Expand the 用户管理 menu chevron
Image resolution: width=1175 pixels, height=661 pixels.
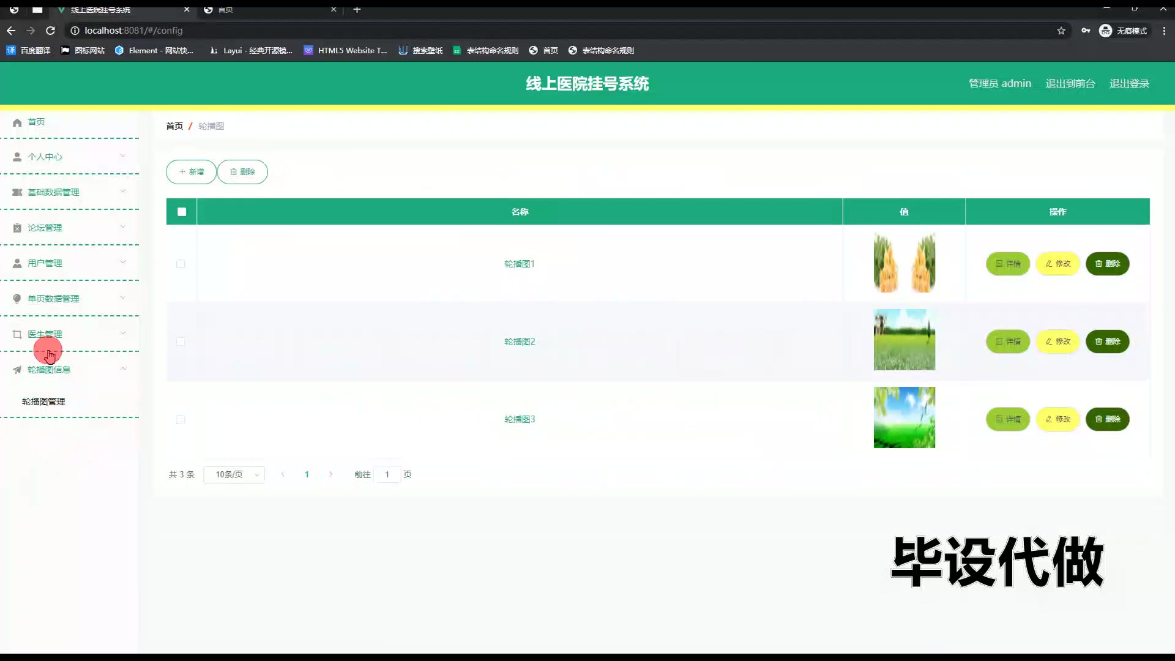[x=123, y=263]
